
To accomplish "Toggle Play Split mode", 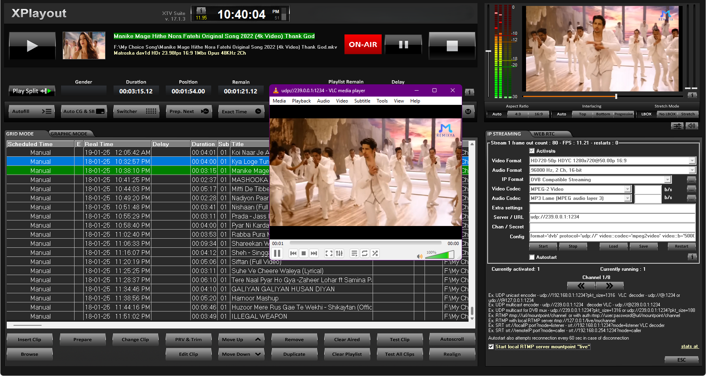I will pos(32,91).
